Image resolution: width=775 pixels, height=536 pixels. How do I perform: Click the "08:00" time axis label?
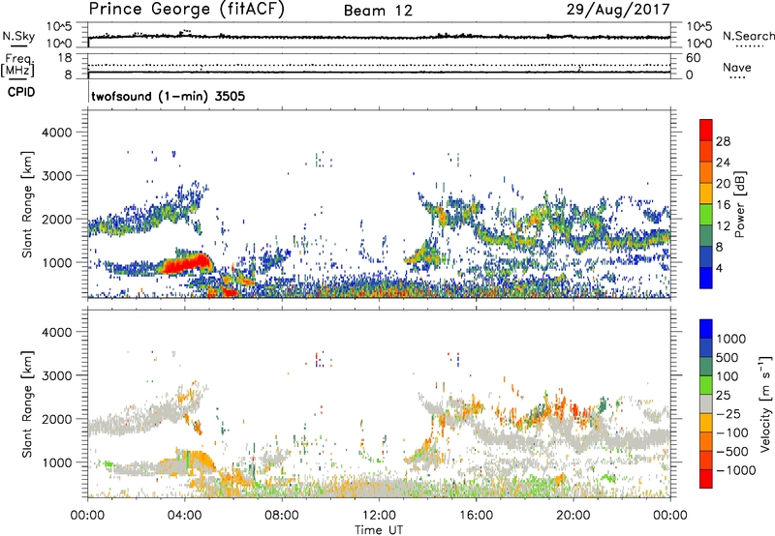click(282, 515)
